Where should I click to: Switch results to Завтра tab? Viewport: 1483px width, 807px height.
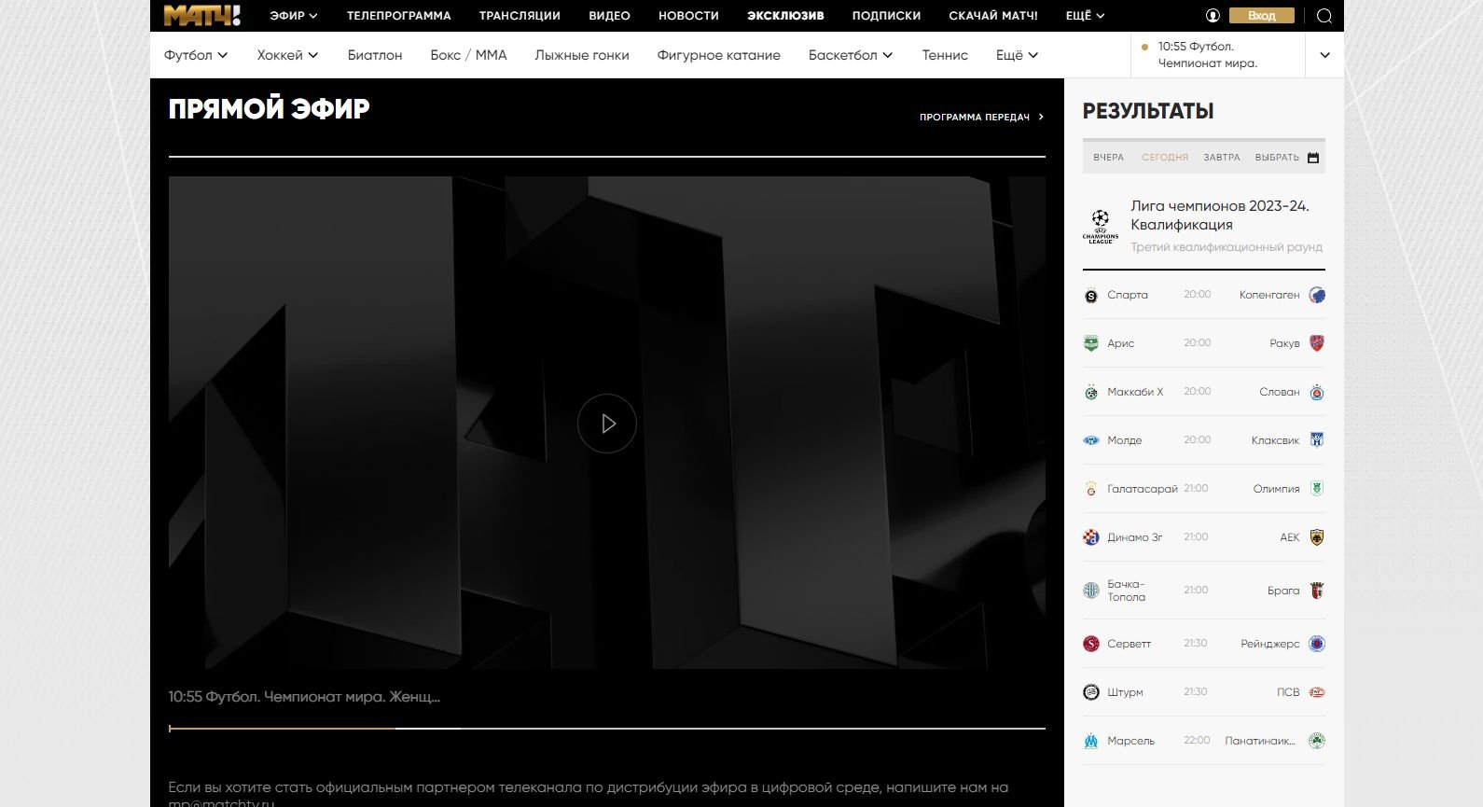pyautogui.click(x=1221, y=158)
